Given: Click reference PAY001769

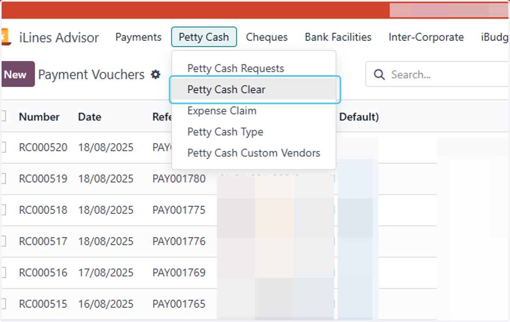Looking at the screenshot, I should coord(179,273).
